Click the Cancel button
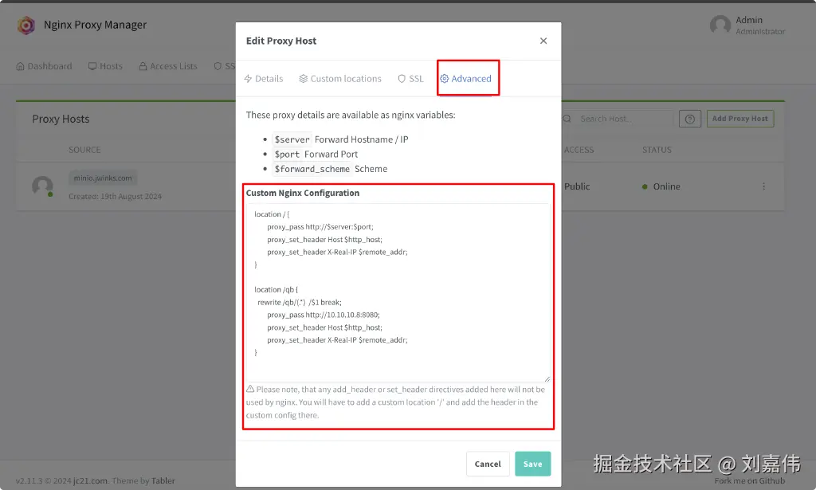This screenshot has width=816, height=490. pos(488,464)
